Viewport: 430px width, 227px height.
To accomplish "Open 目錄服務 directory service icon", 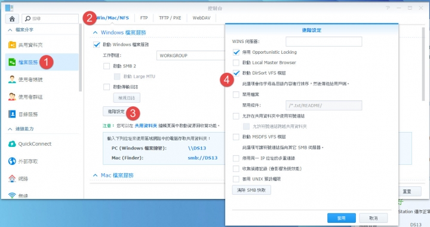I will click(12, 114).
